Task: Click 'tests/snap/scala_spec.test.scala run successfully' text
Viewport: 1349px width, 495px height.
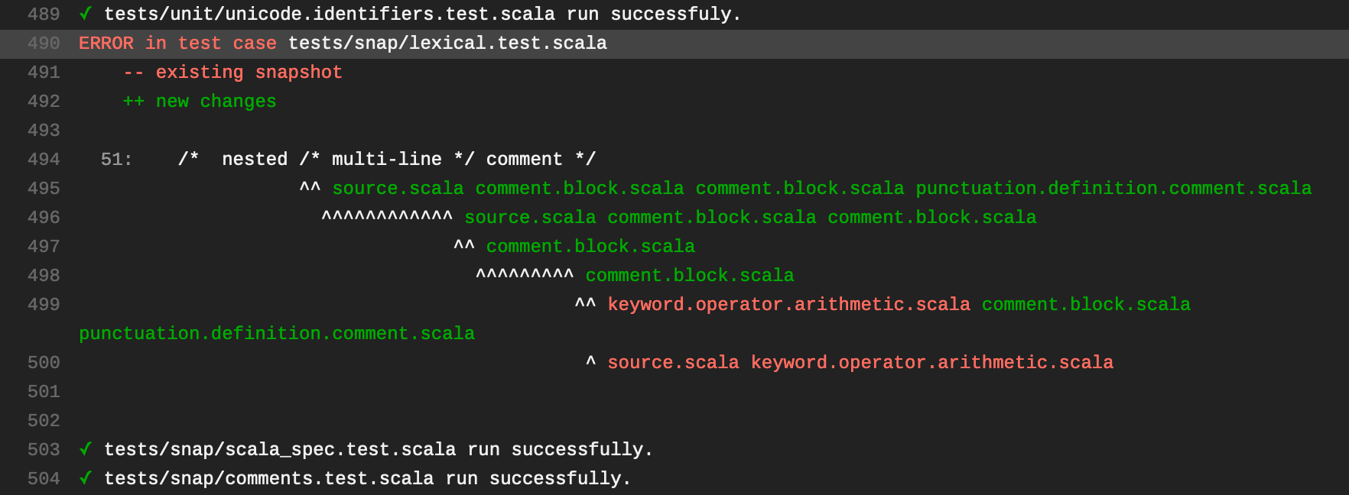Action: (379, 450)
